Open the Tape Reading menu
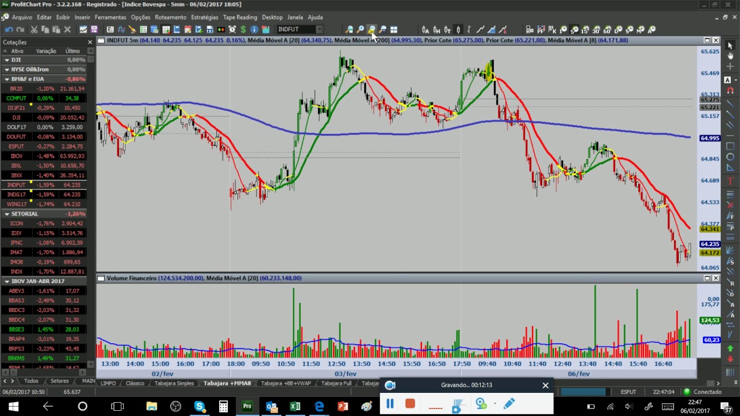 (240, 17)
